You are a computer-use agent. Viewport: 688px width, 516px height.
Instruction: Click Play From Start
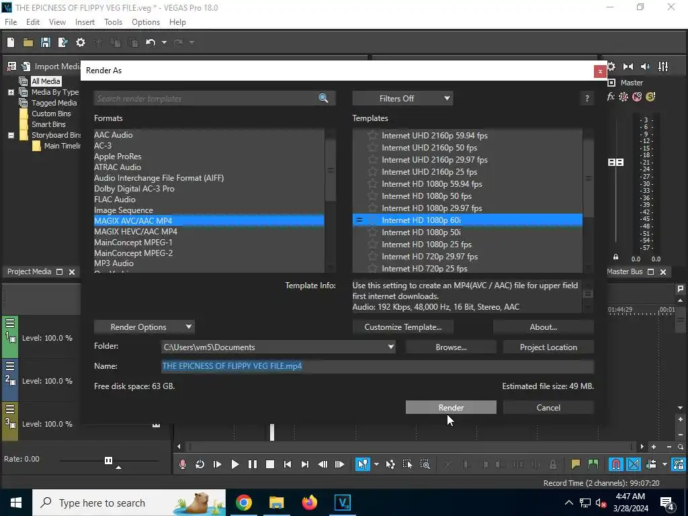click(217, 464)
